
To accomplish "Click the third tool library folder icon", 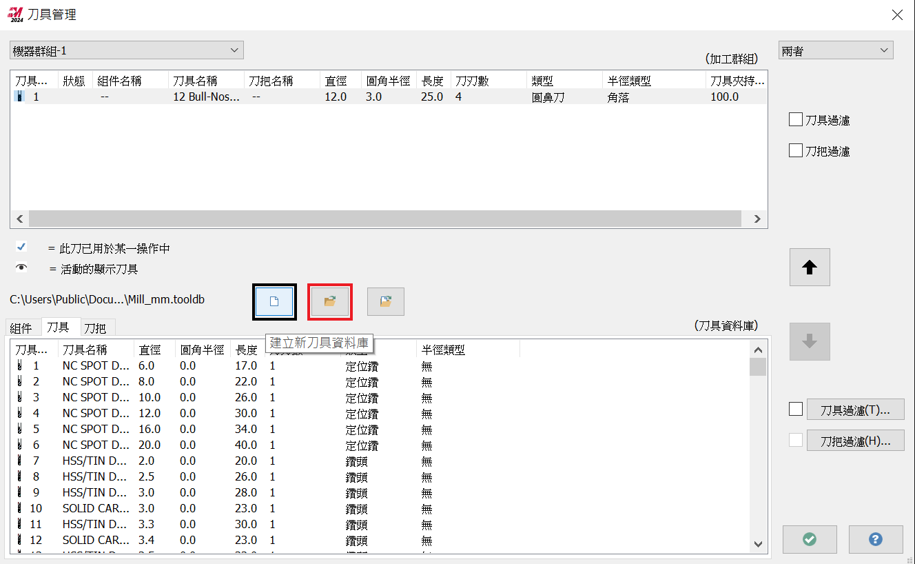I will [386, 301].
